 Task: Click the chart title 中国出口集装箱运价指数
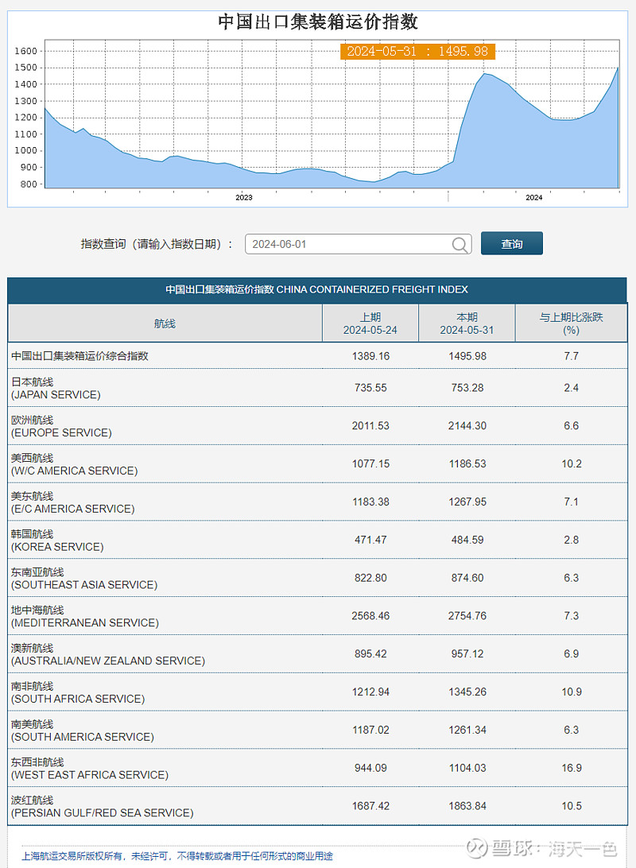[x=317, y=21]
